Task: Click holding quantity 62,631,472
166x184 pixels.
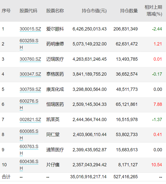Action: (127, 44)
